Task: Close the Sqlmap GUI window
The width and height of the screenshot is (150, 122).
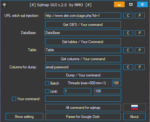Action: [x=142, y=4]
